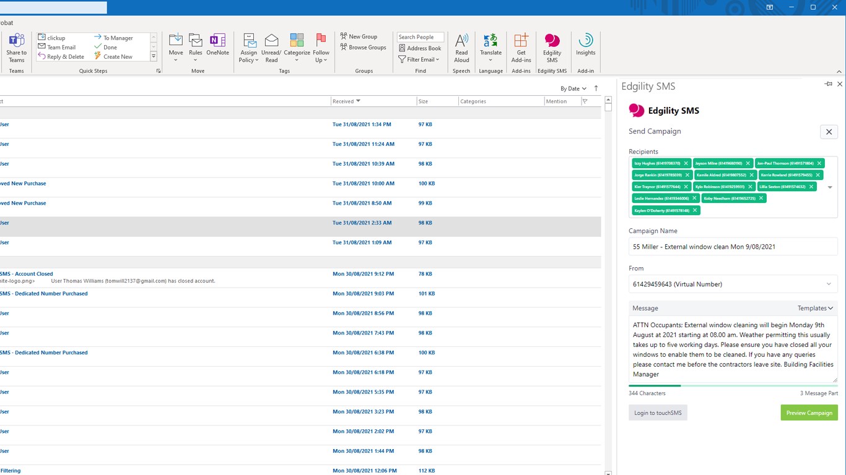Sort by the Categories column header

click(x=501, y=101)
